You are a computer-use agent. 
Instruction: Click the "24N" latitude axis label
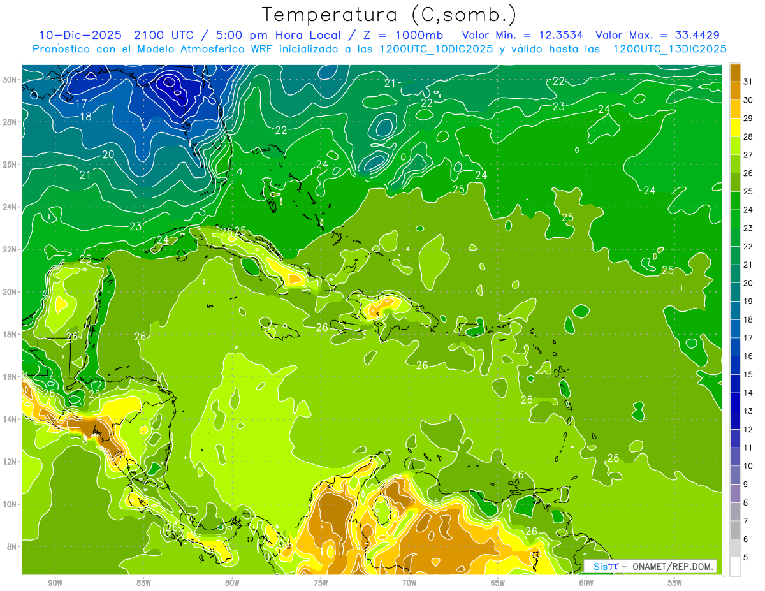pos(10,207)
